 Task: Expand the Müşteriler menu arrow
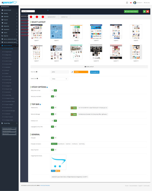tap(17, 26)
